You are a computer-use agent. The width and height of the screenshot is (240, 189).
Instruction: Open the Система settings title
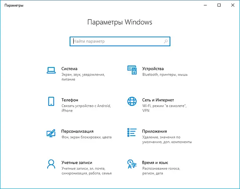click(x=69, y=69)
